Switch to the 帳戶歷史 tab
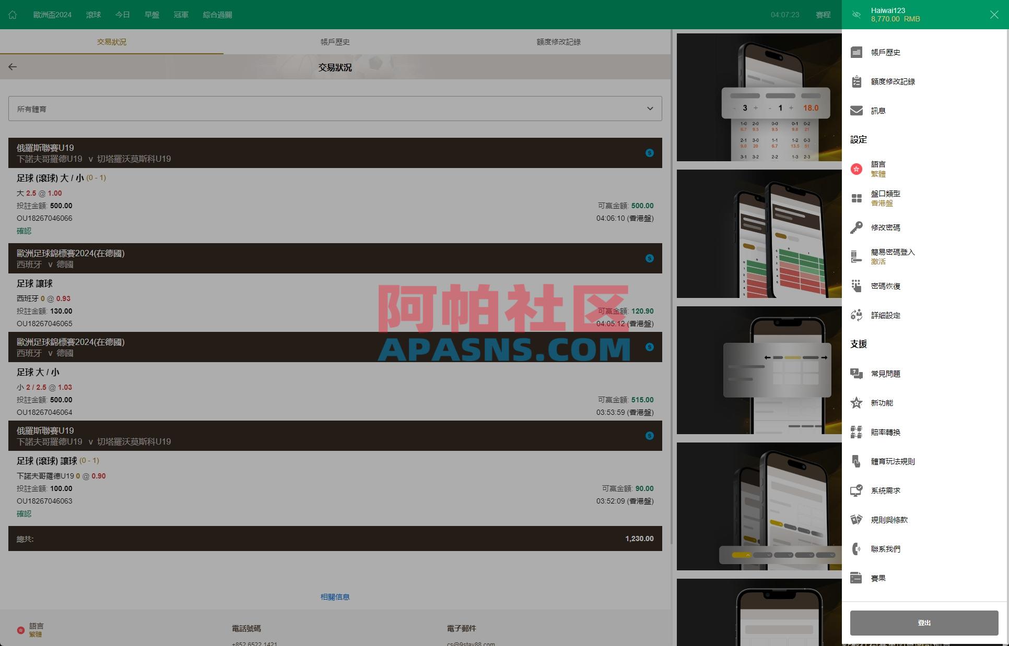Screen dimensions: 1009x646 tap(335, 42)
